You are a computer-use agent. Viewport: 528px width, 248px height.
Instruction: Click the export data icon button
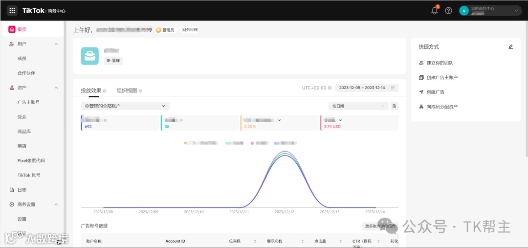pos(395,106)
